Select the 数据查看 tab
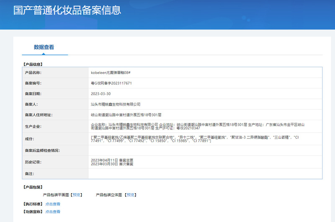The image size is (335, 222). 44,47
